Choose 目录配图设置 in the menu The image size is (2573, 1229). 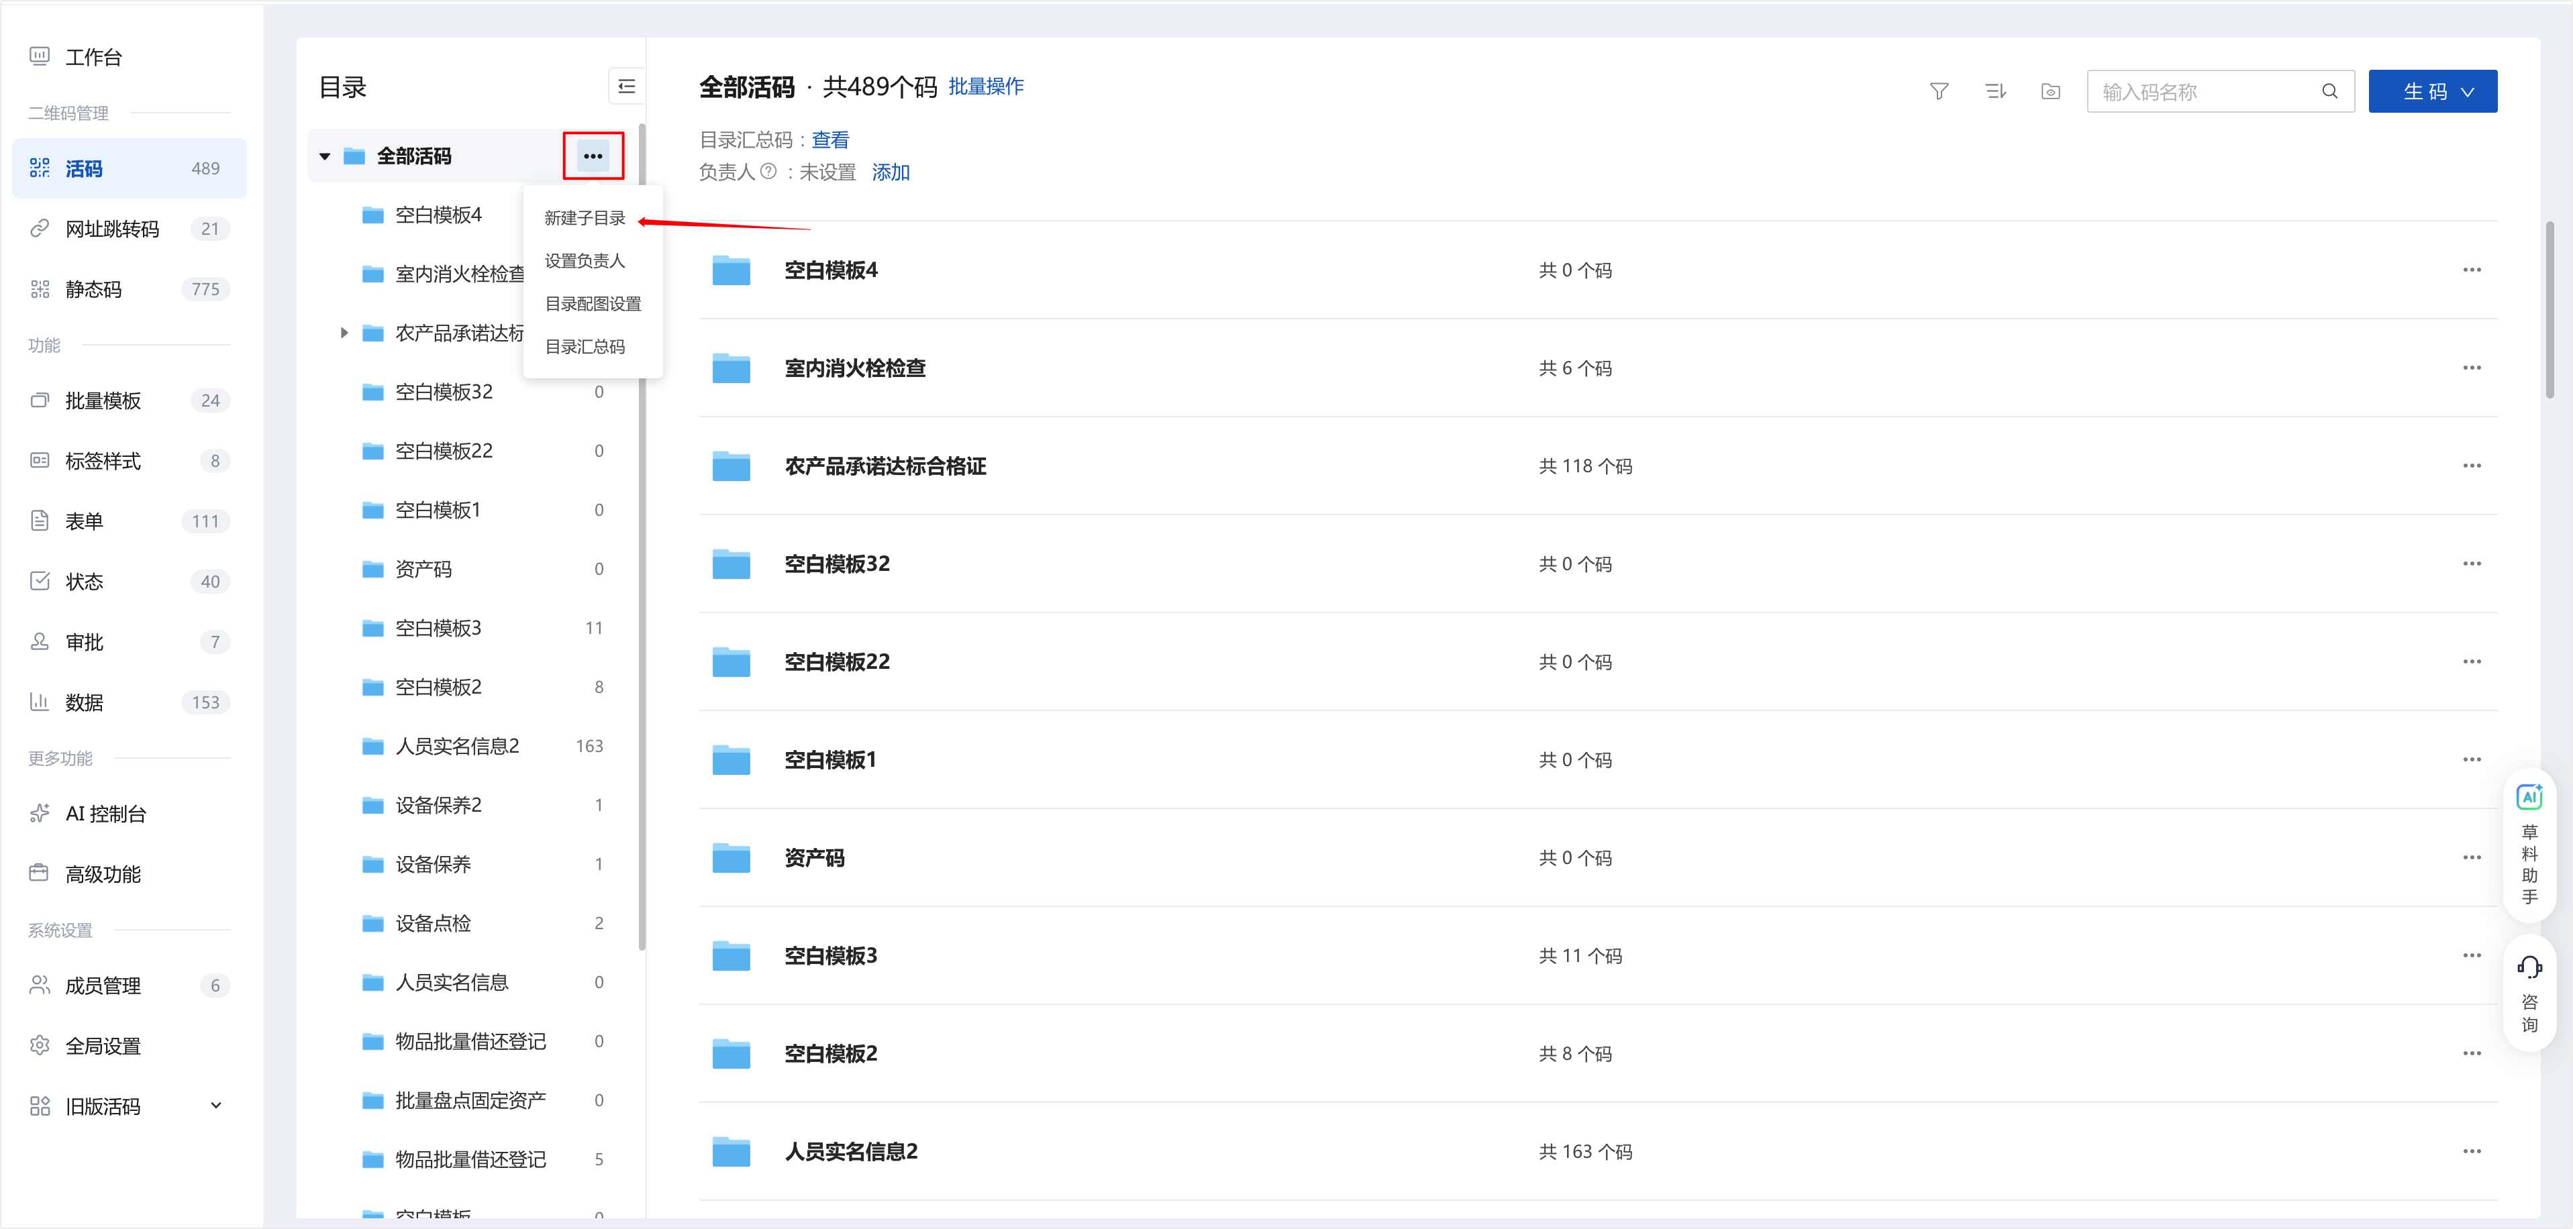coord(593,303)
